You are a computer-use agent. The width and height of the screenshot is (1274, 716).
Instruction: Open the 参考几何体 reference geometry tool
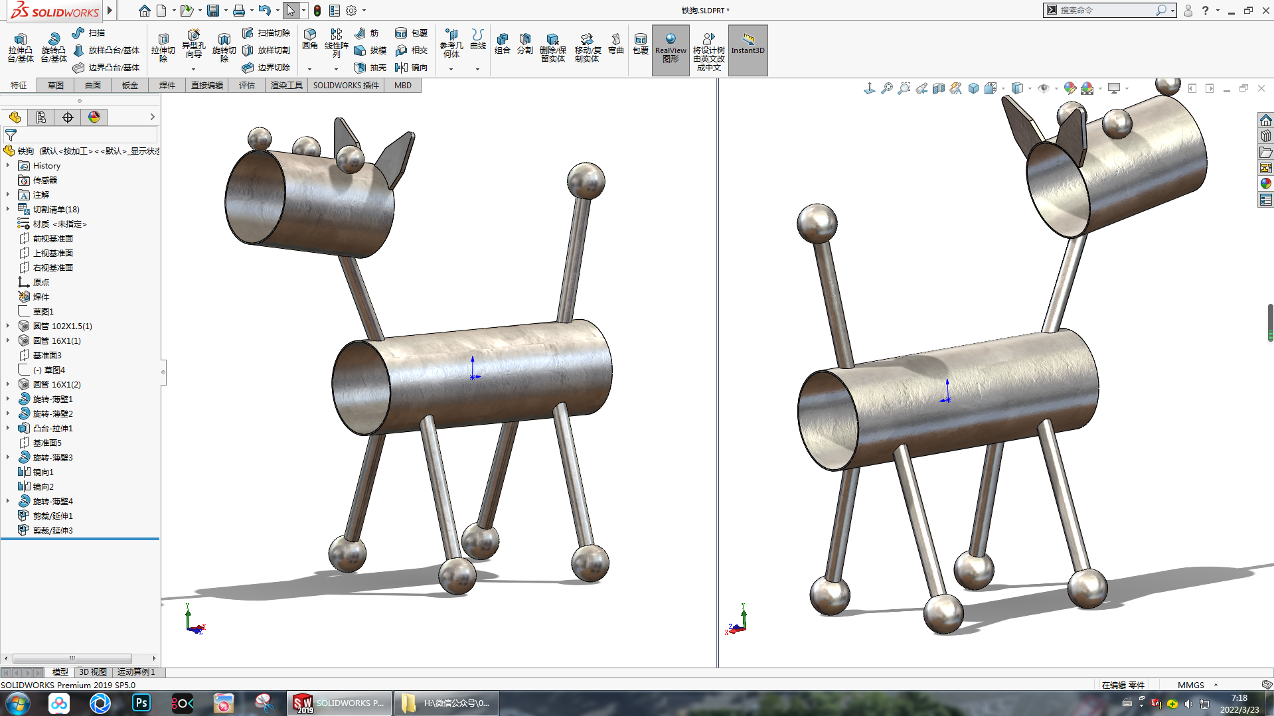point(451,43)
